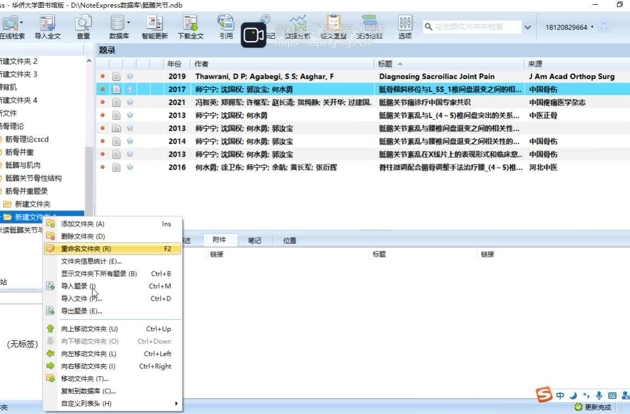Image resolution: width=630 pixels, height=414 pixels.
Task: Run 查重 duplicate checking
Action: pos(82,24)
